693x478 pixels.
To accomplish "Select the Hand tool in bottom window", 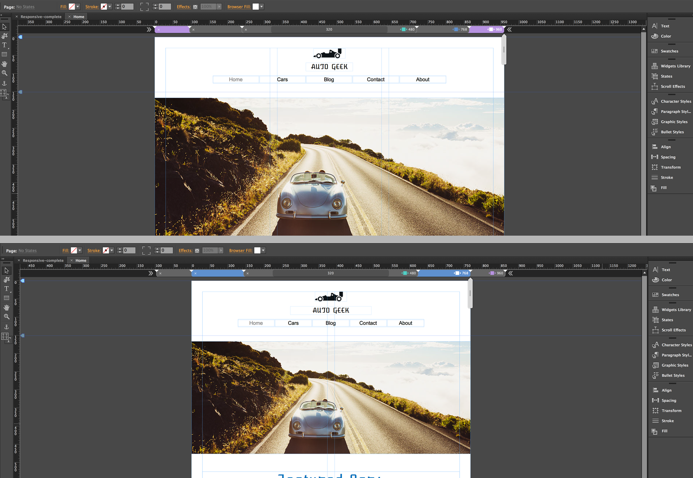I will [6, 307].
